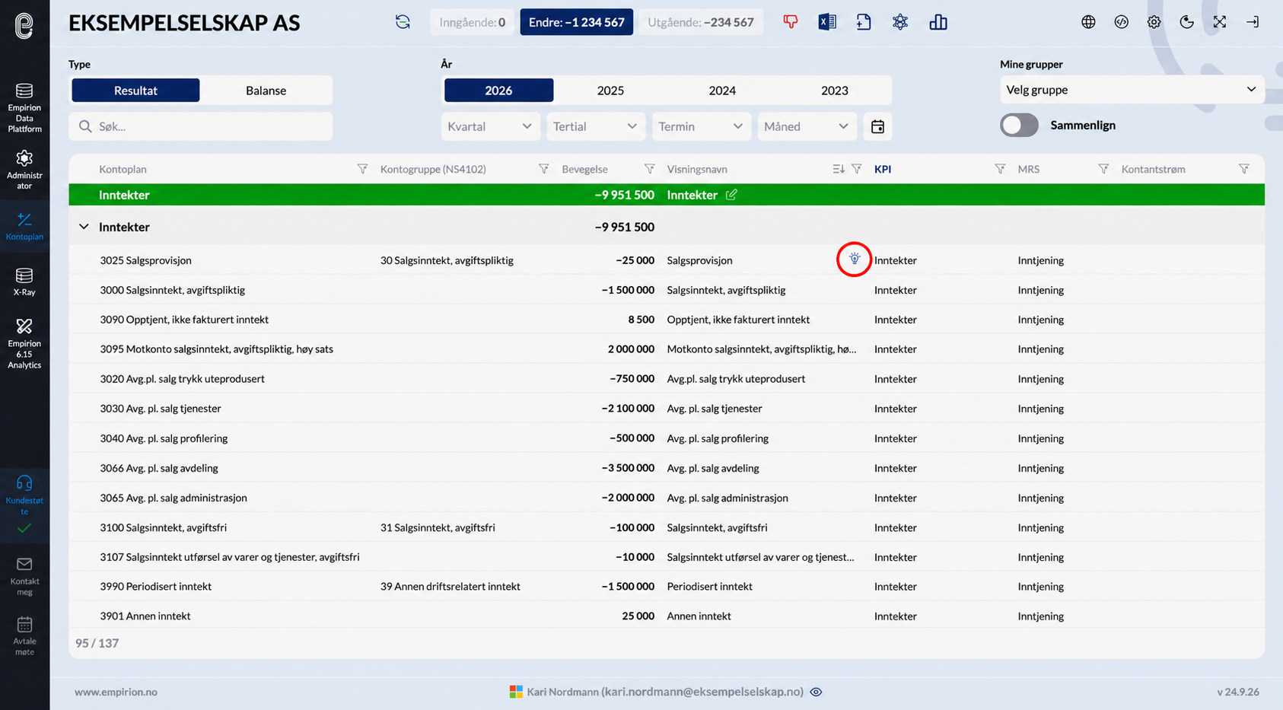Screen dimensions: 1283x710
Task: Filter the Kontoplan column
Action: click(x=362, y=169)
